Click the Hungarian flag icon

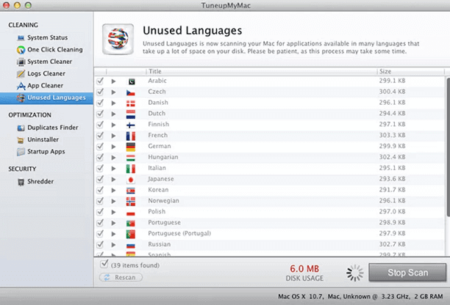point(131,158)
